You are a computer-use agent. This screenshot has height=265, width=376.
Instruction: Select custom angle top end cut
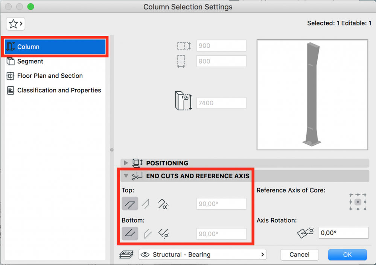(163, 204)
